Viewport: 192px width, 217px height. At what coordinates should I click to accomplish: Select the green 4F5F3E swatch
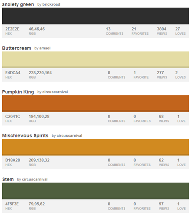[x=96, y=191]
